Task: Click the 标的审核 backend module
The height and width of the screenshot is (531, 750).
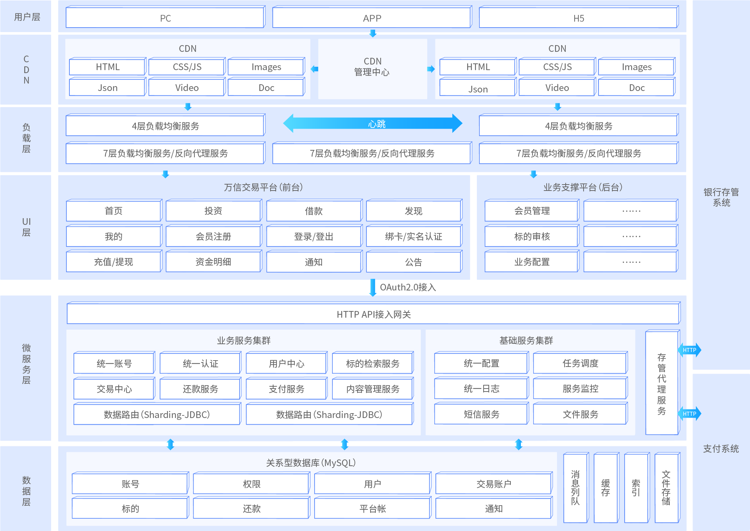Action: (x=532, y=236)
